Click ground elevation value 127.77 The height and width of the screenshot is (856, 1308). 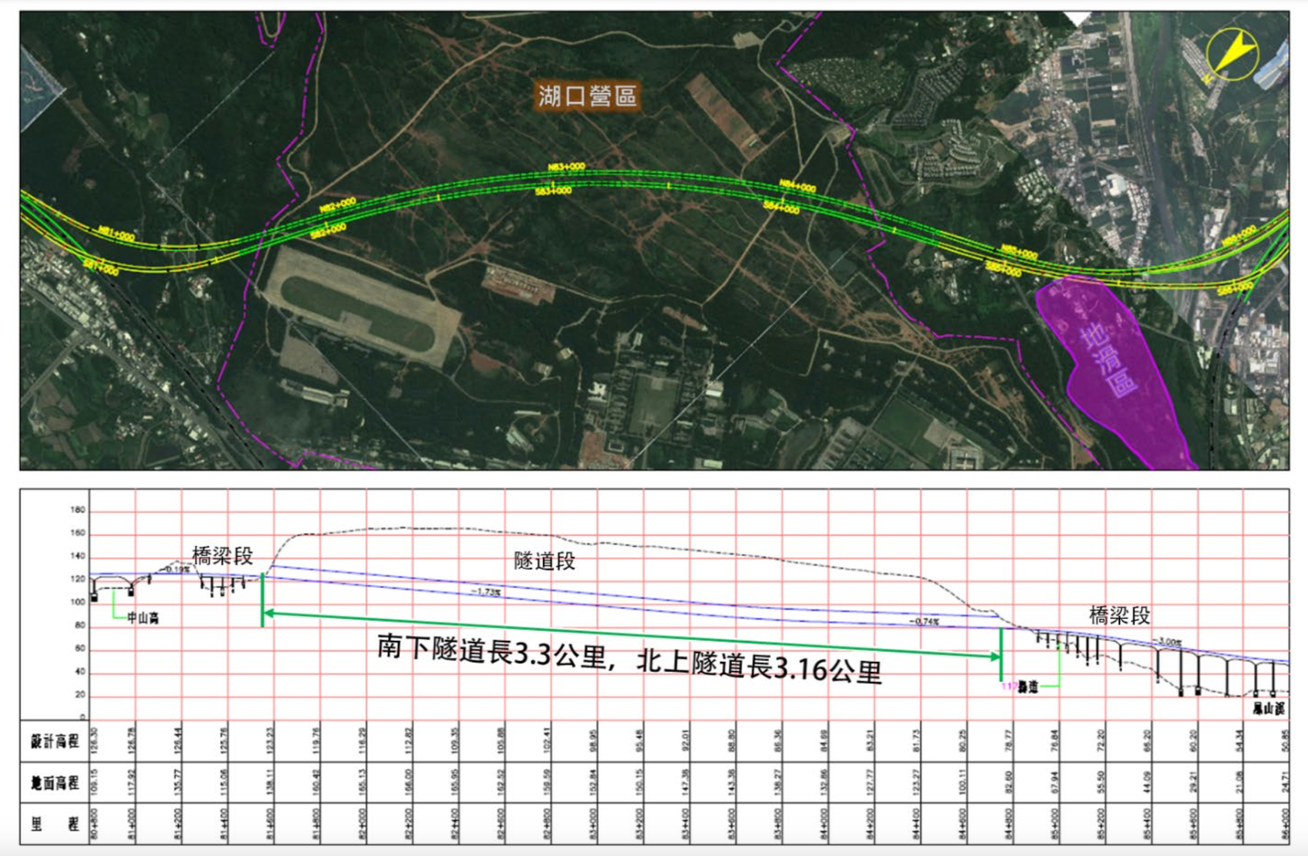[870, 781]
